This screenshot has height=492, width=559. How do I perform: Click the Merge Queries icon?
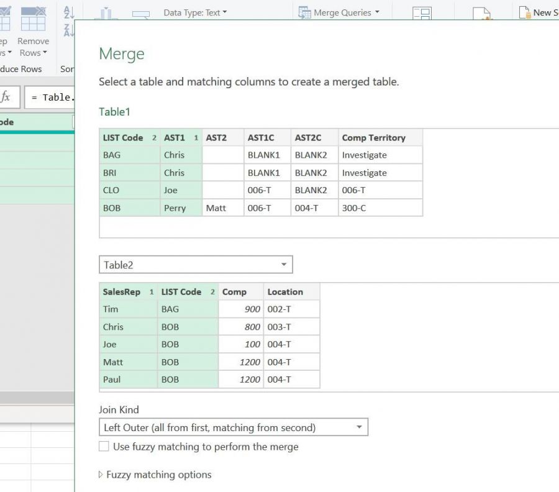(304, 13)
